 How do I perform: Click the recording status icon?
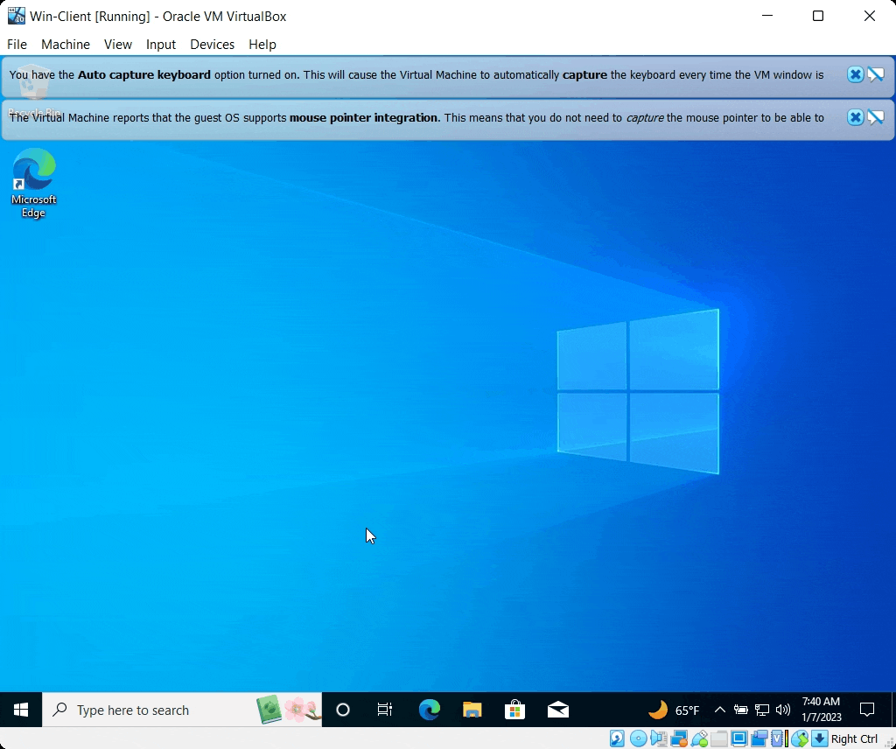point(759,738)
